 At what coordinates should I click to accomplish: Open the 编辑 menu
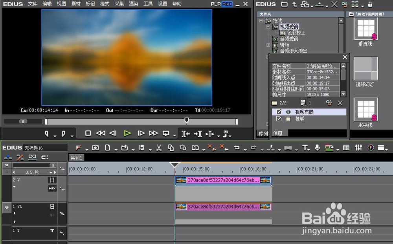47,4
